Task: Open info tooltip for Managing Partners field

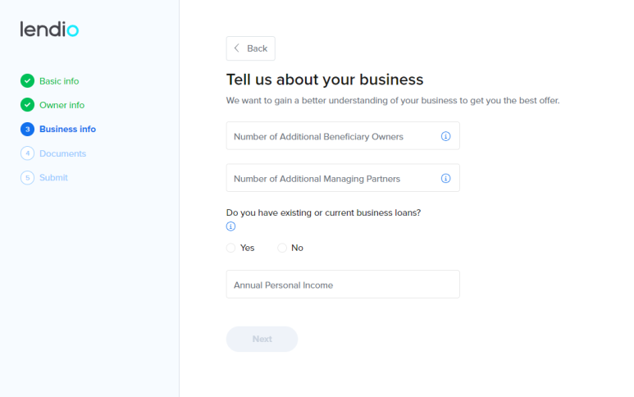Action: pos(445,178)
